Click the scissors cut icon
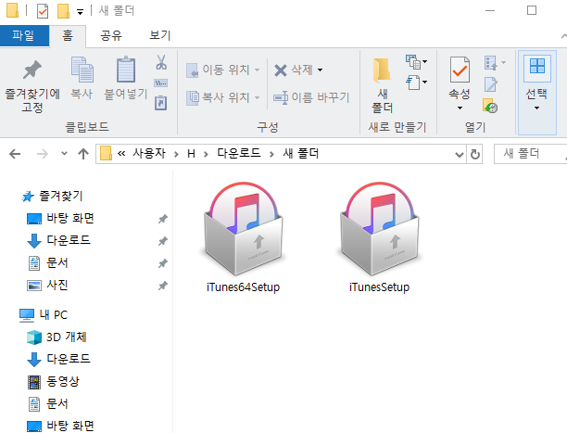This screenshot has height=433, width=567. [161, 62]
